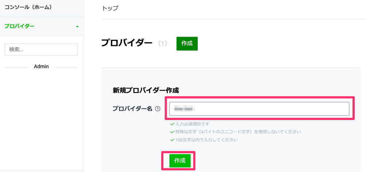Click the Admin group label

tap(41, 67)
